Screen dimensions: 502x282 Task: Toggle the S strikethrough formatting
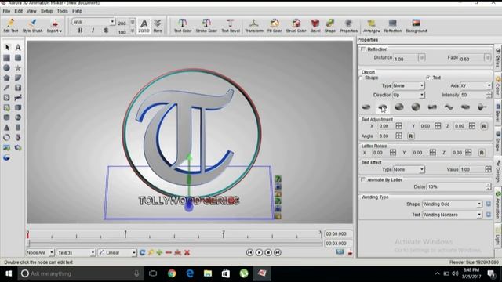pos(106,30)
